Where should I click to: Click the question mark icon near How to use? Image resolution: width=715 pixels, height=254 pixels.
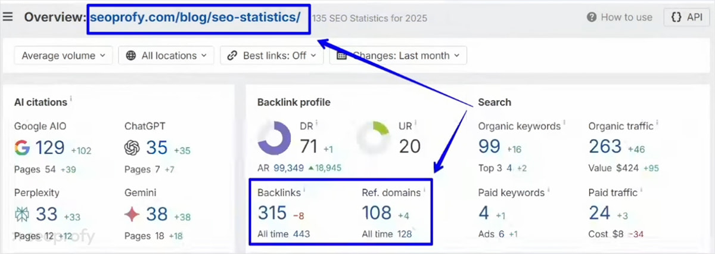(592, 17)
